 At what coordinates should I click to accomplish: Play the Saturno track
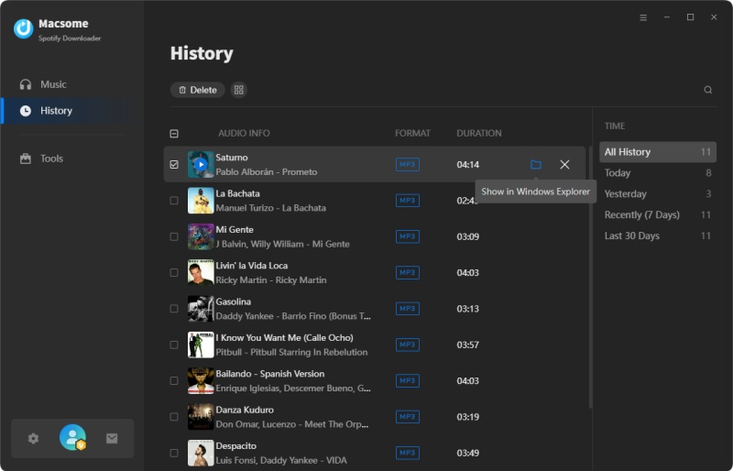(x=201, y=165)
